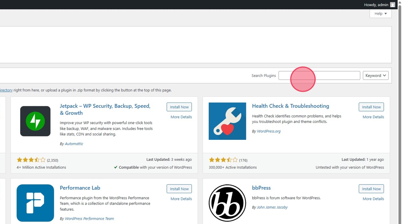Click the bbPress logo icon
Screen dimensions: 402x224
227,203
